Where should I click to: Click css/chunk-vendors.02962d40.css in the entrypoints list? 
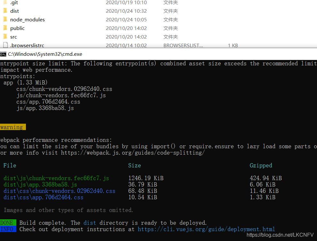(64, 89)
